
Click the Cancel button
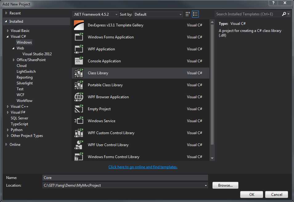coord(276,195)
